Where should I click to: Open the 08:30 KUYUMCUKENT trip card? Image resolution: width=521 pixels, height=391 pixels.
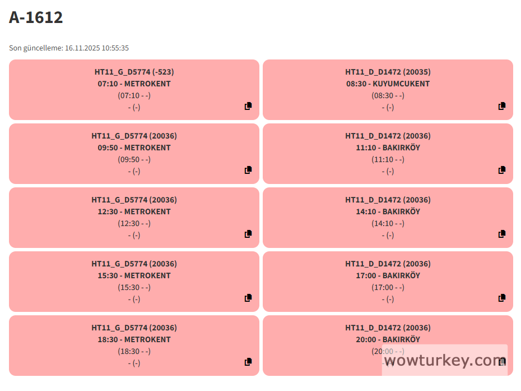388,84
